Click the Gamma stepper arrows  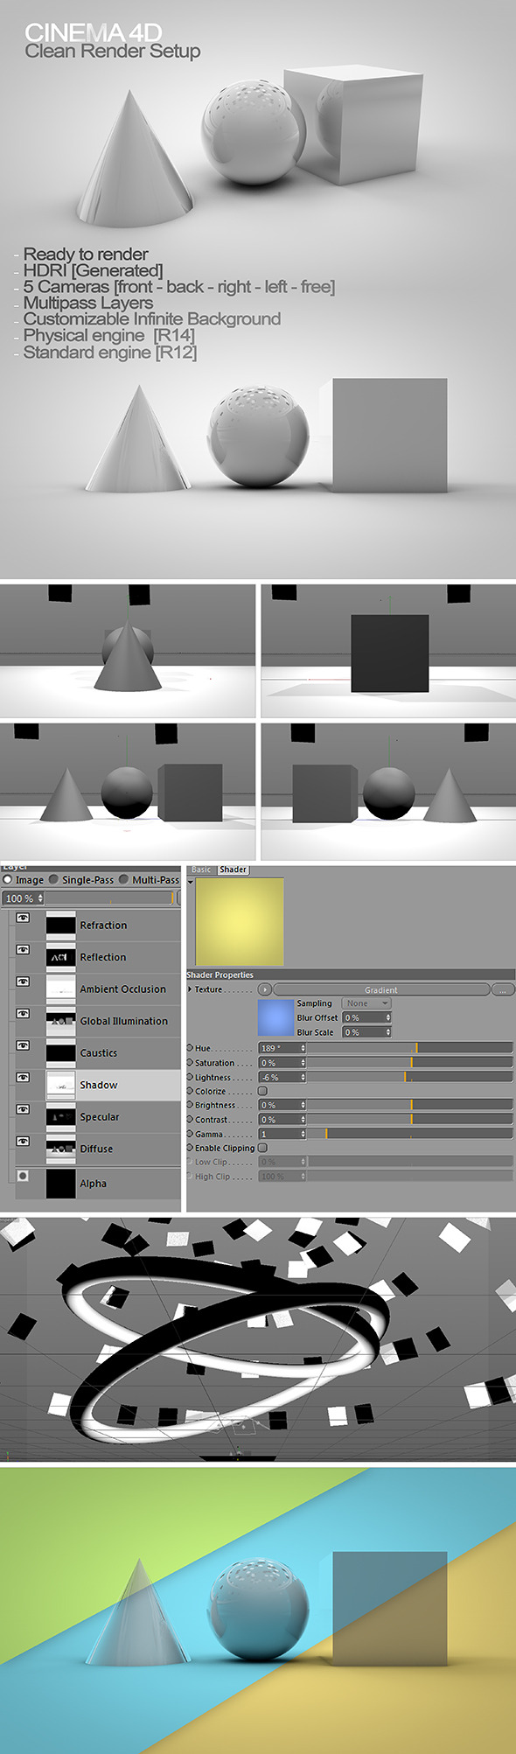(x=303, y=1134)
